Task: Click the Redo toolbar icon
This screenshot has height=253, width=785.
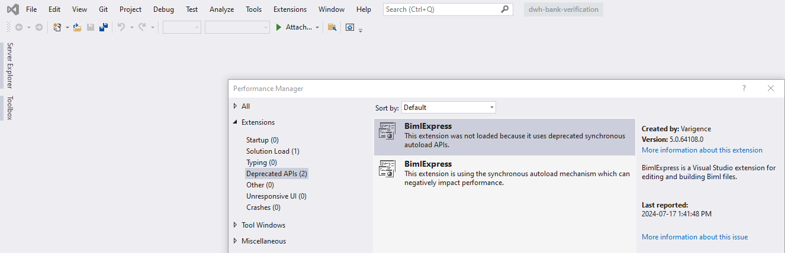Action: [142, 27]
